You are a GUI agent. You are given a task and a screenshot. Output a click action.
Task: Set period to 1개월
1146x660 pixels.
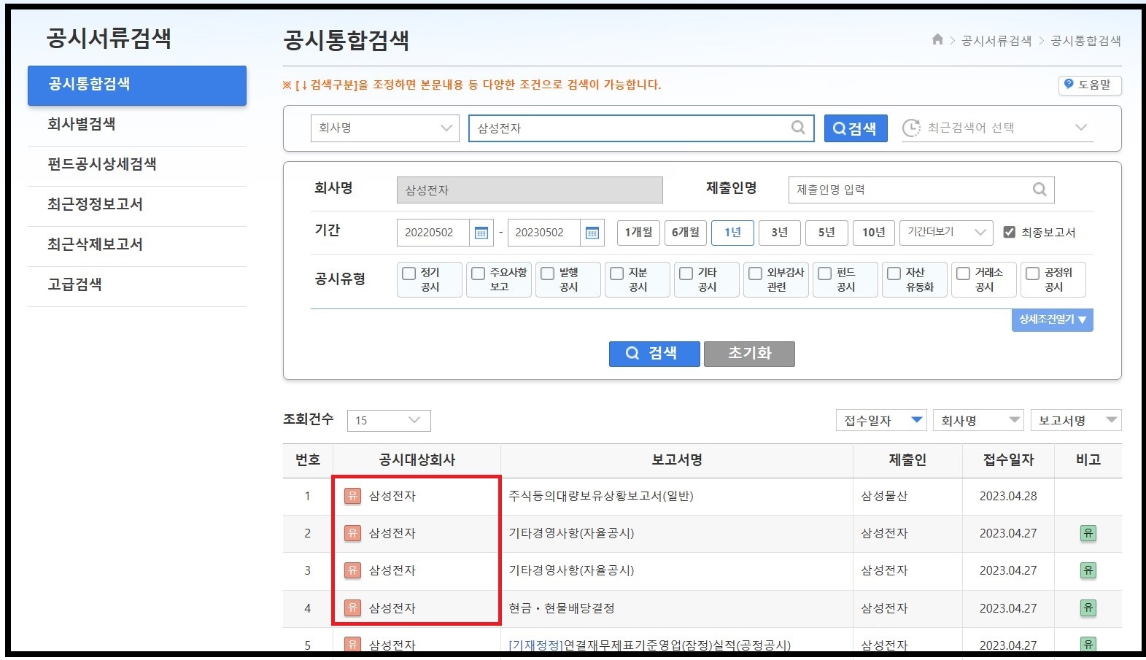(x=638, y=233)
